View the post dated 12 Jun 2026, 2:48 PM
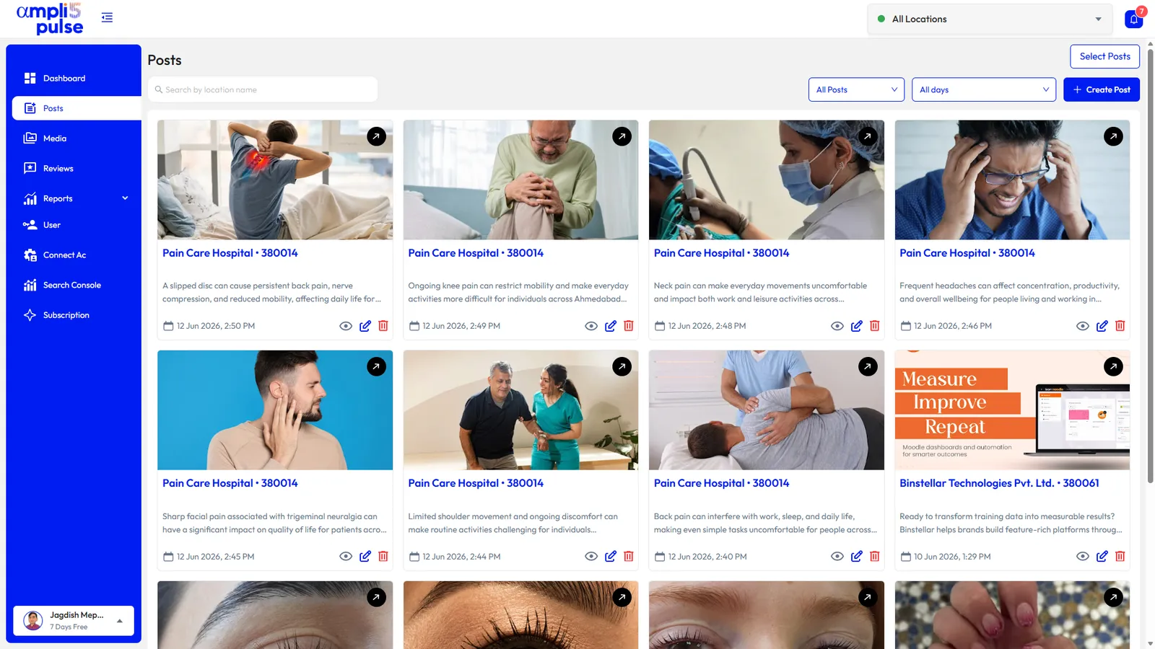This screenshot has width=1155, height=649. (837, 326)
